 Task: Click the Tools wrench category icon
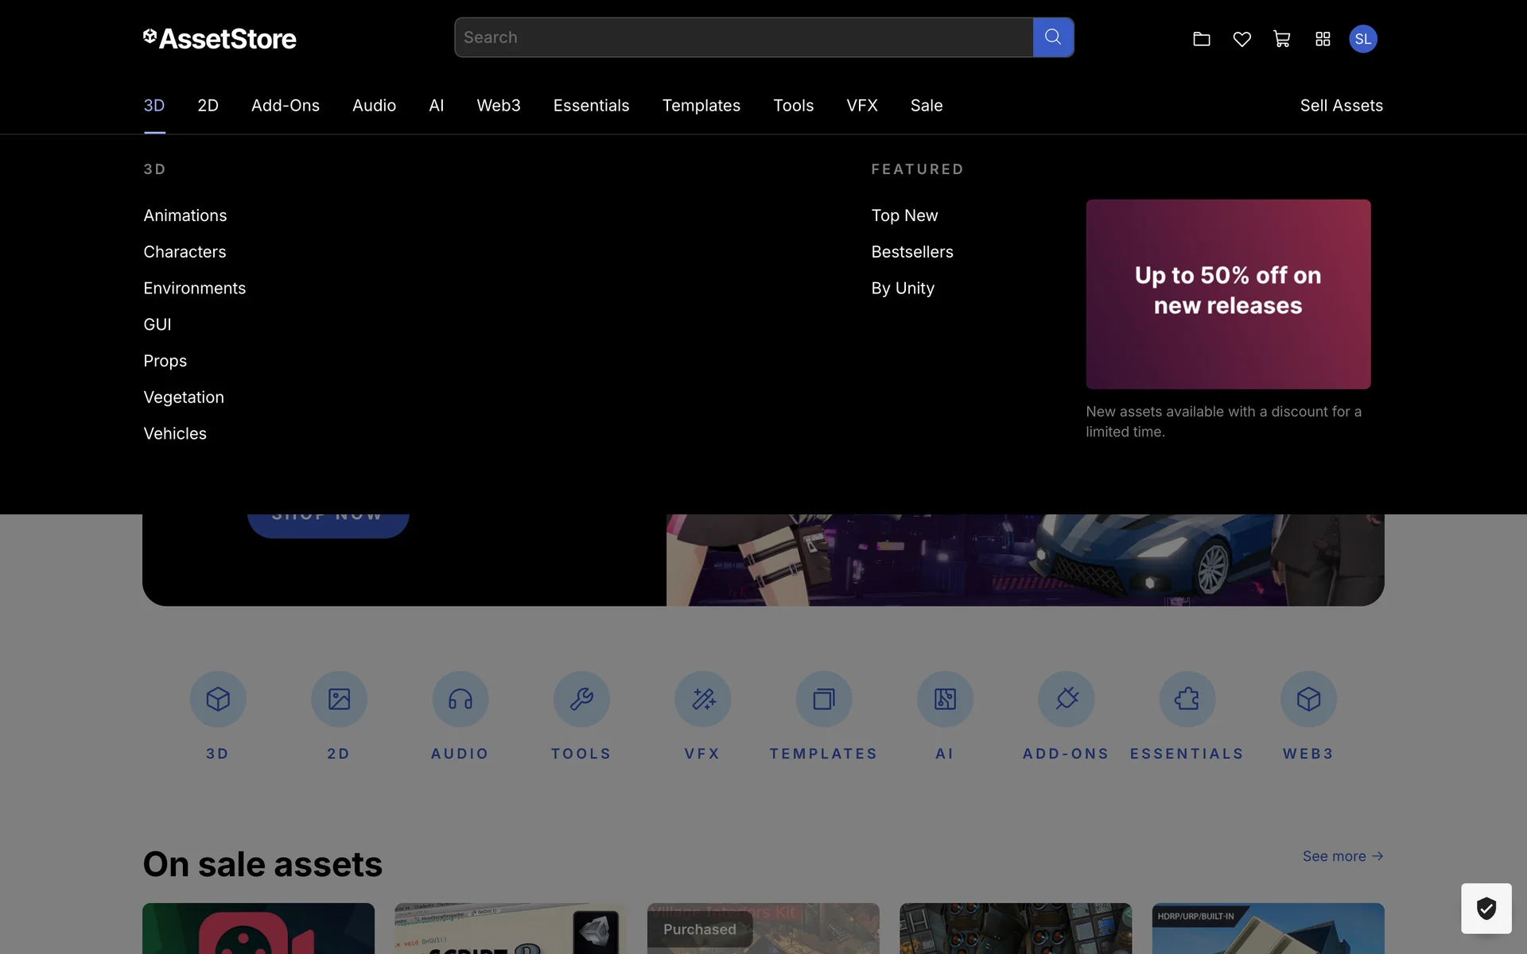(x=581, y=699)
